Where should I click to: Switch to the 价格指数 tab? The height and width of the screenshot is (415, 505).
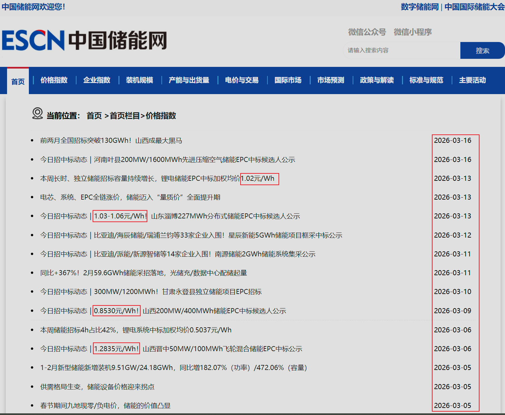[x=54, y=80]
